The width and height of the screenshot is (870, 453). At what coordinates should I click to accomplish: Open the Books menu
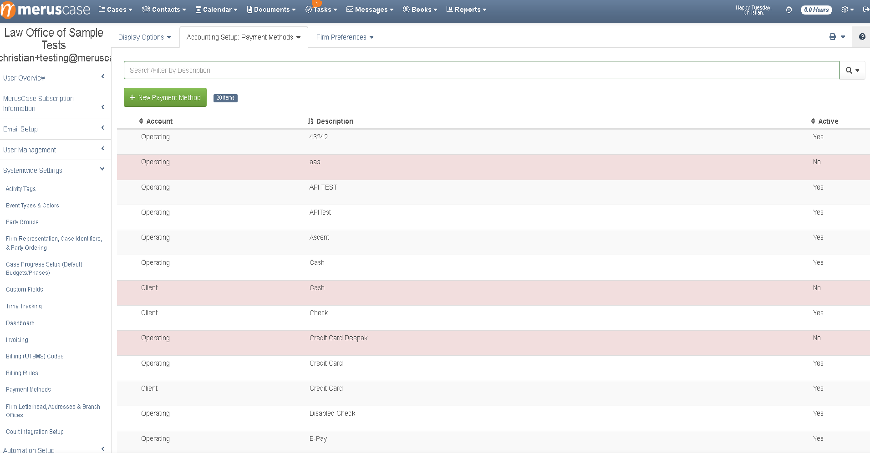tap(420, 10)
